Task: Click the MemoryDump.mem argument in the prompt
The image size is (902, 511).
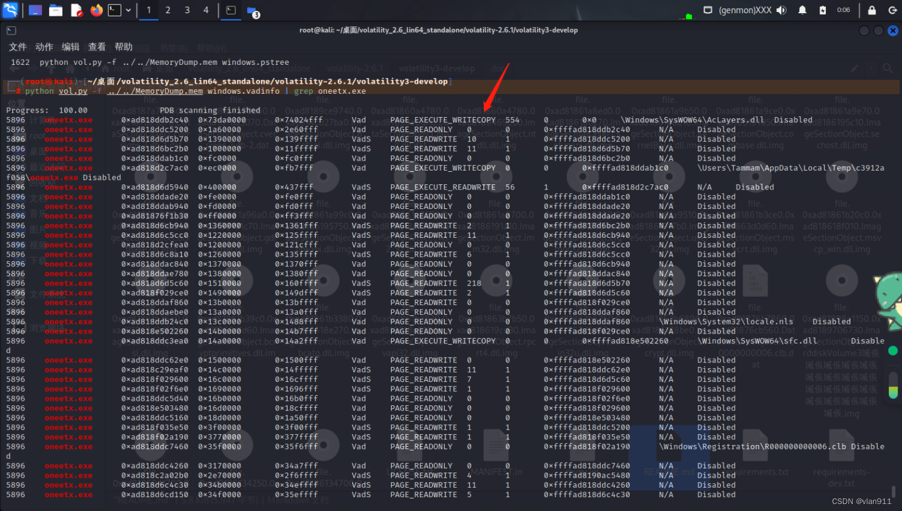Action: [x=155, y=91]
